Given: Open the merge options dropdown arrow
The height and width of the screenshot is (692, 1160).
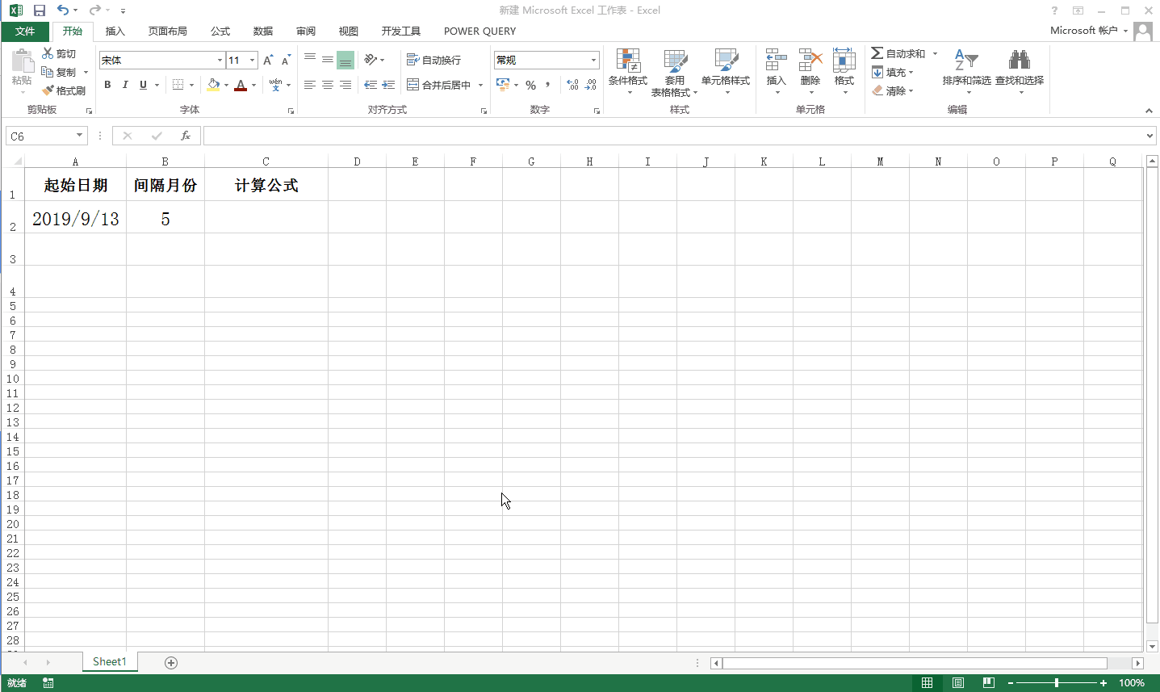Looking at the screenshot, I should (480, 85).
